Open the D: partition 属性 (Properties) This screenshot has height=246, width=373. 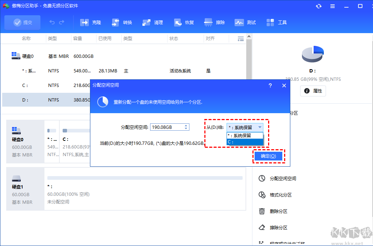[x=313, y=91]
